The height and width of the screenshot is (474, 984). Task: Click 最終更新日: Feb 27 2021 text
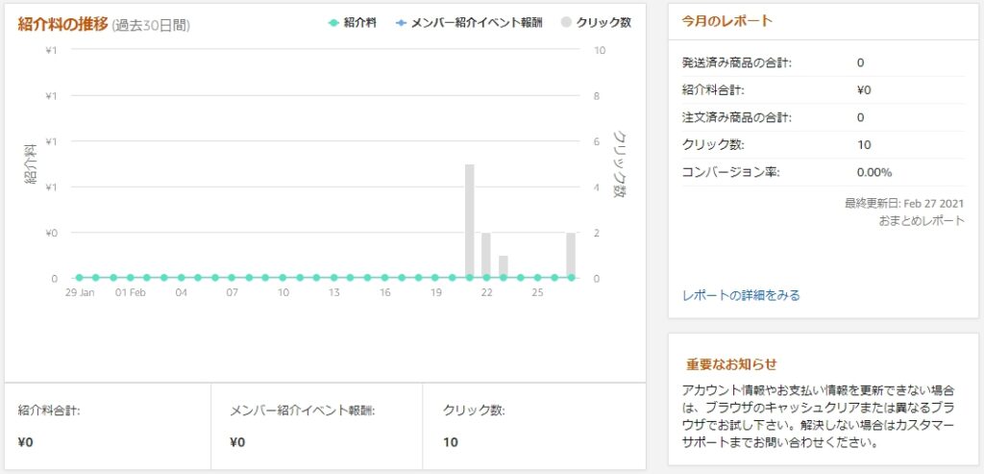(904, 204)
